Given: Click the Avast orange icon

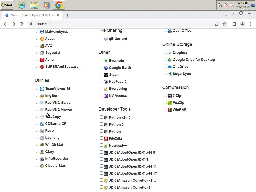Looking at the screenshot, I should point(42,39).
